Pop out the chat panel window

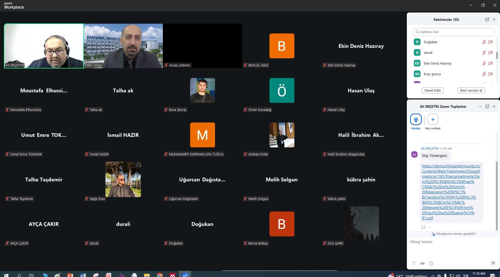coord(487,106)
